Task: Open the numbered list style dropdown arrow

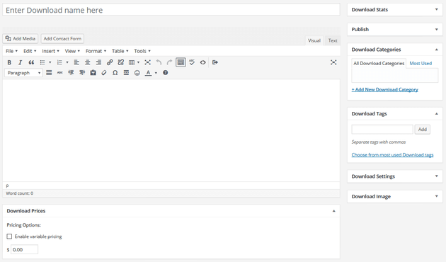Action: [x=67, y=62]
